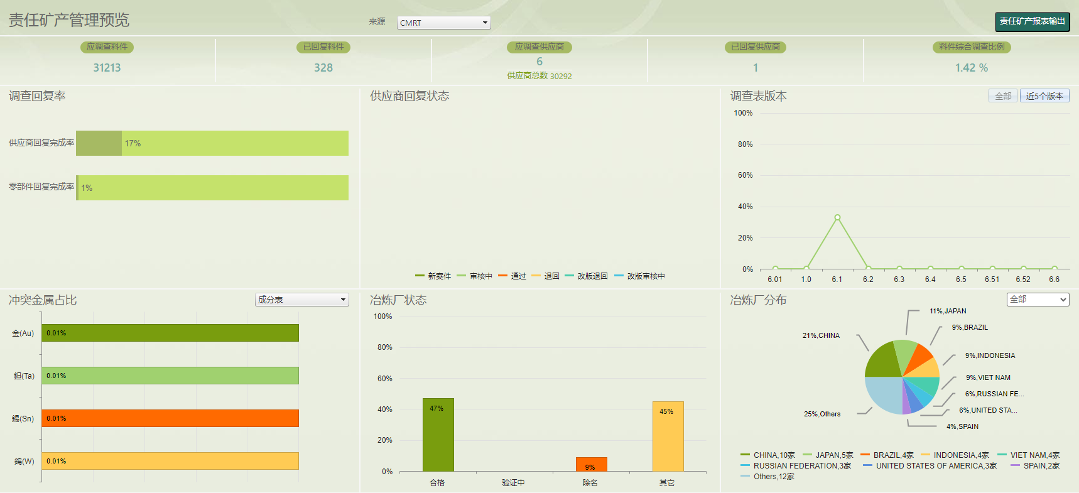Toggle RUSSIAN FEDERATION,3家 legend entry
This screenshot has width=1079, height=493.
tap(796, 466)
